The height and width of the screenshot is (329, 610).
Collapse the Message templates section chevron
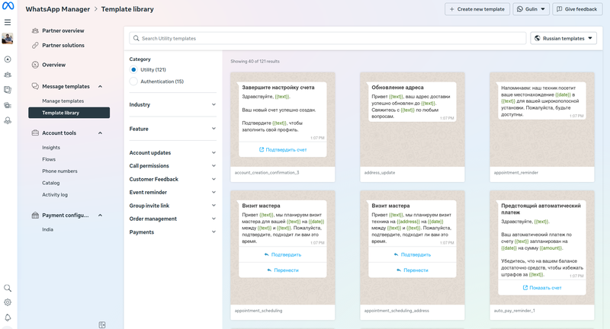pos(100,86)
